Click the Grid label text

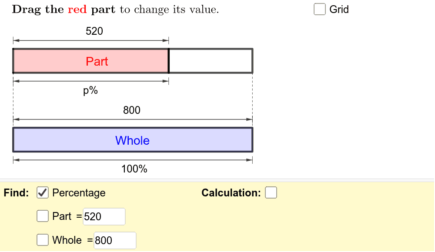click(x=339, y=10)
